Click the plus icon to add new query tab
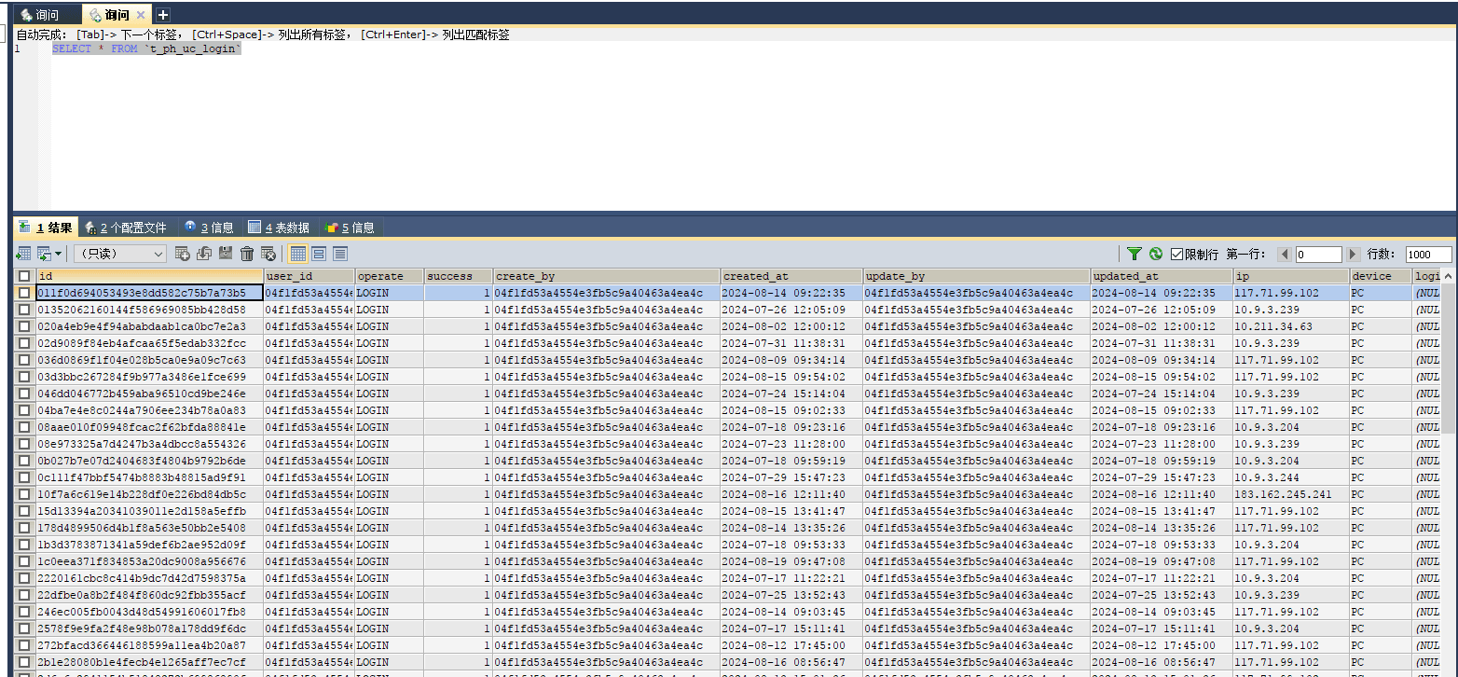 [163, 15]
